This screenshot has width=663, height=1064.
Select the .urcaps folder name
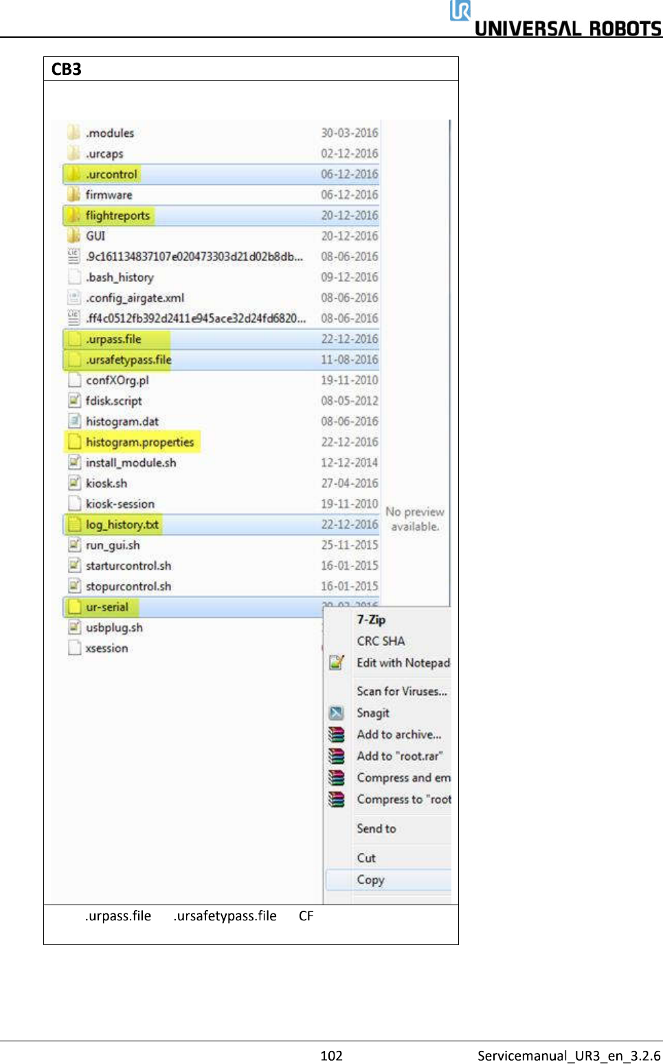pos(104,153)
